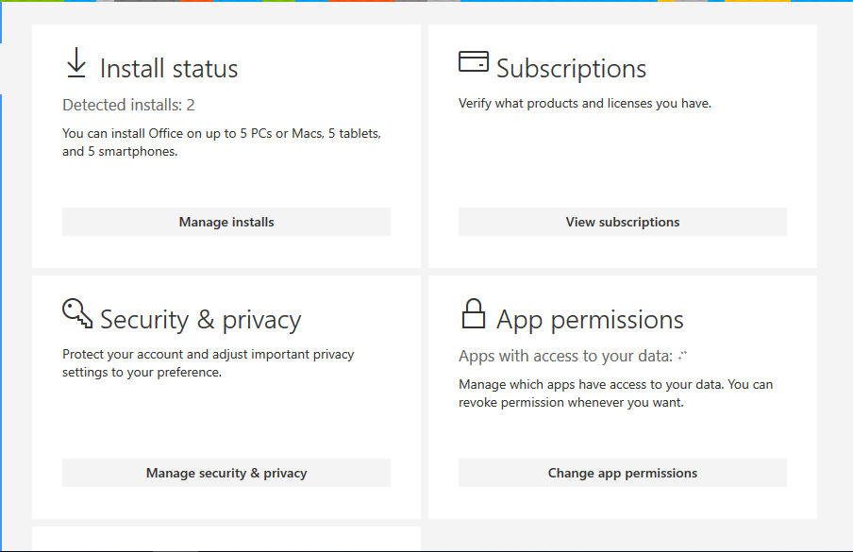853x552 pixels.
Task: Click "Verify what products and licenses you have" text
Action: (585, 104)
